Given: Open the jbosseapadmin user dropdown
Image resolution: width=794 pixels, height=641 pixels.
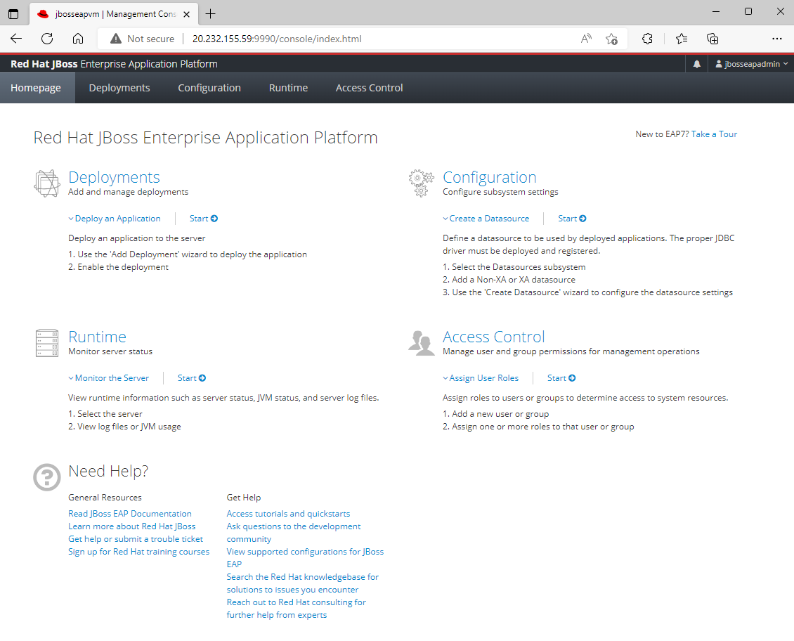Looking at the screenshot, I should click(751, 64).
